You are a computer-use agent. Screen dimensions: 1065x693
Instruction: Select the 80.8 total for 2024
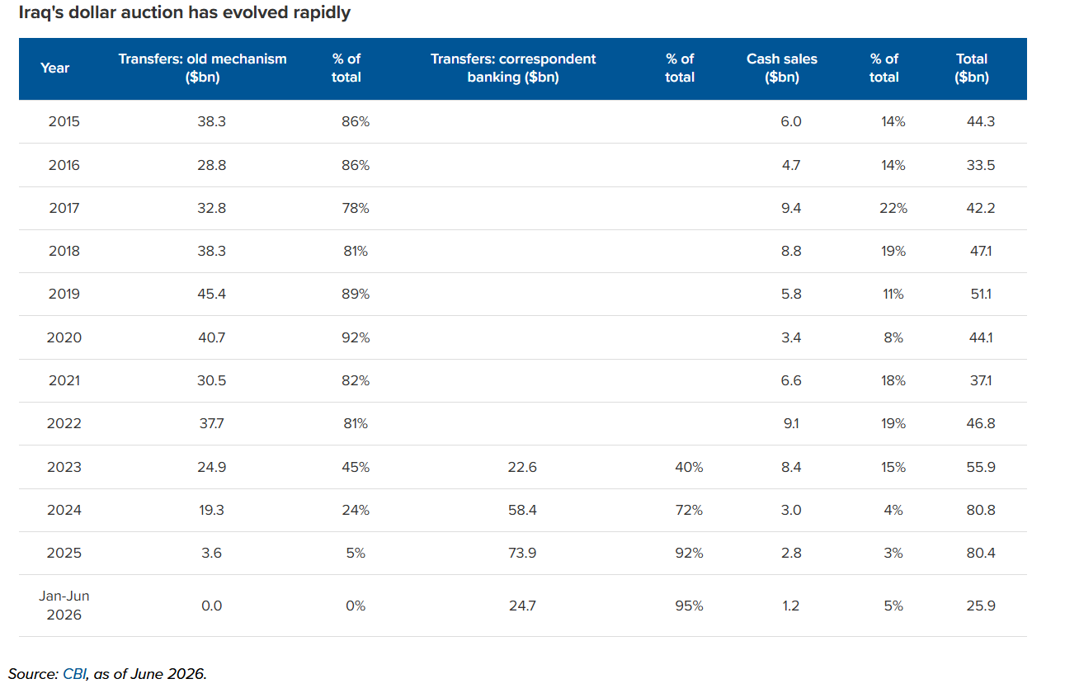(x=981, y=511)
